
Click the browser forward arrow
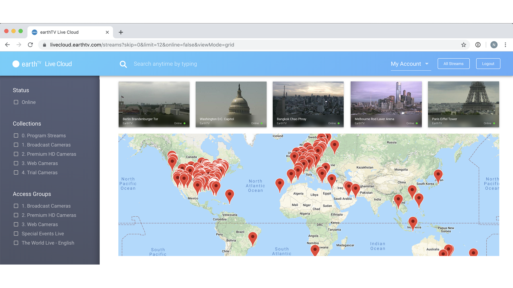pos(19,45)
